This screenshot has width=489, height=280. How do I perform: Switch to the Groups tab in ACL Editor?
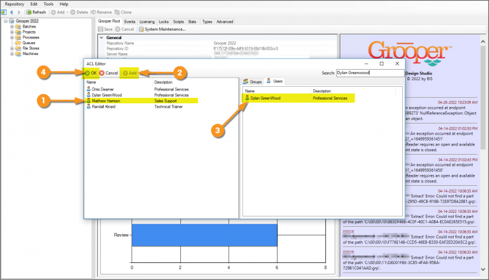pyautogui.click(x=252, y=81)
